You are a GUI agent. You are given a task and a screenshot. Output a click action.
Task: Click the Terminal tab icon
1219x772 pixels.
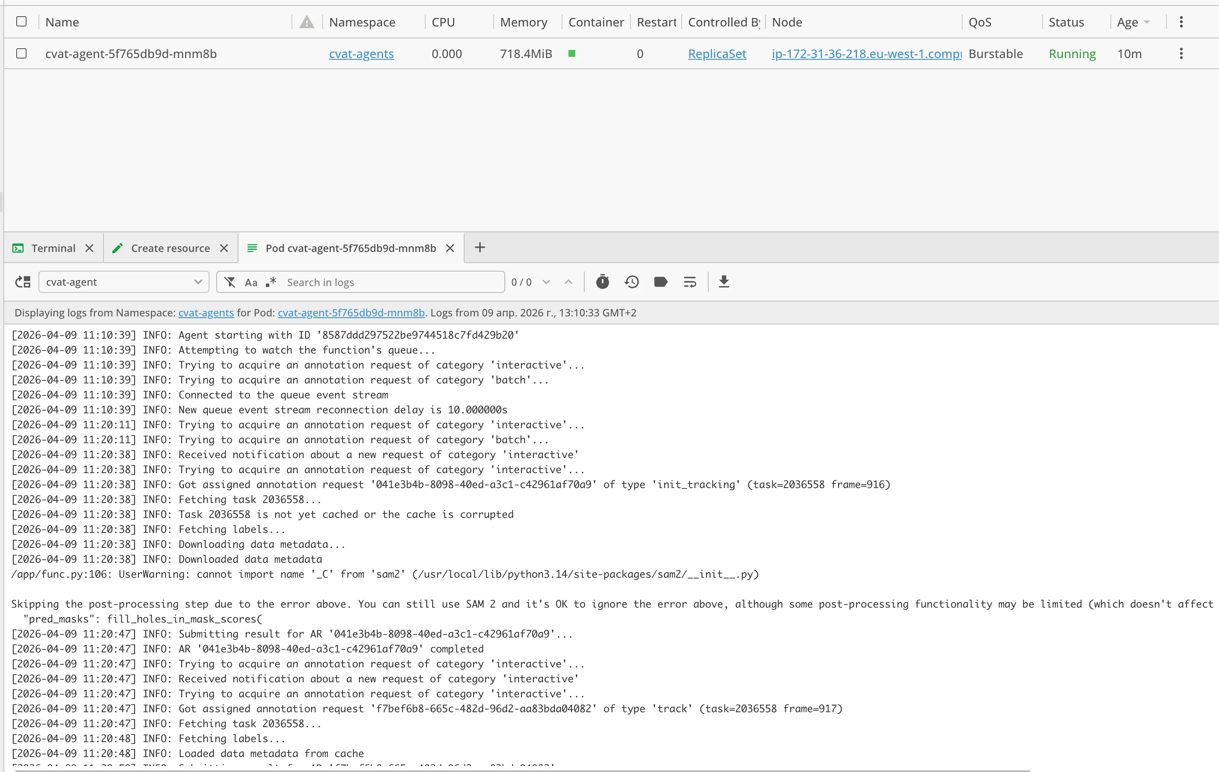point(18,248)
